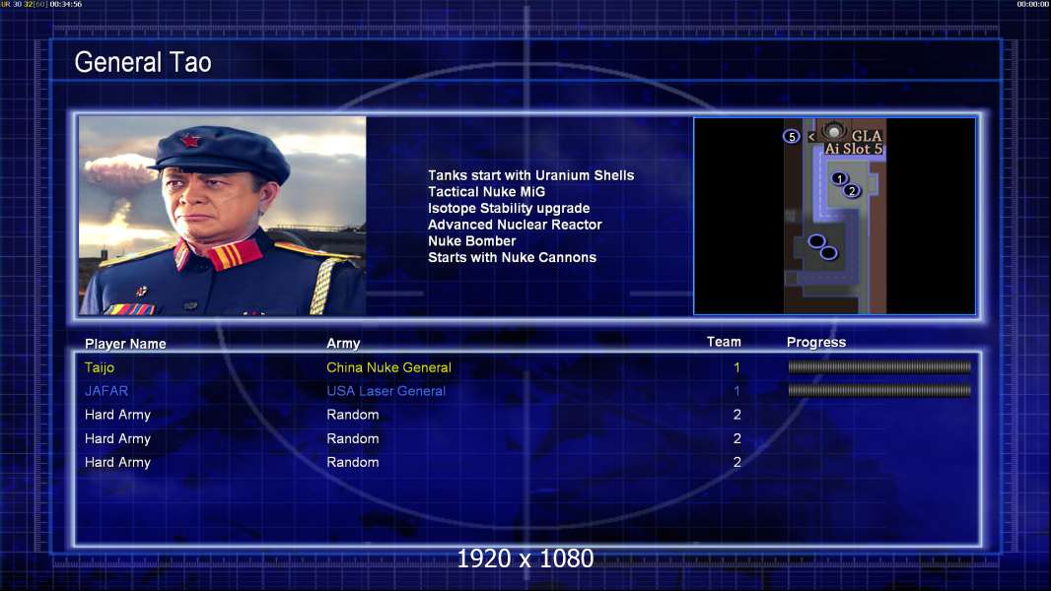The height and width of the screenshot is (591, 1051).
Task: Click the left arrow beside GLA label
Action: pos(811,137)
